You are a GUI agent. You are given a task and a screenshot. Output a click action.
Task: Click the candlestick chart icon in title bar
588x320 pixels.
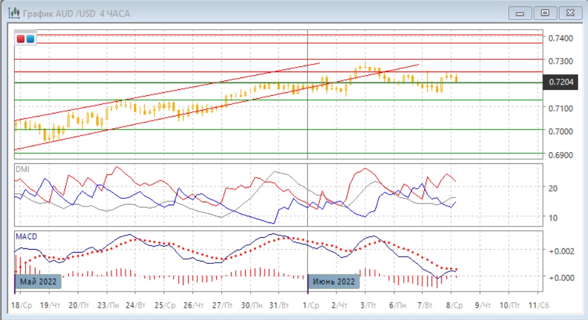pyautogui.click(x=11, y=12)
